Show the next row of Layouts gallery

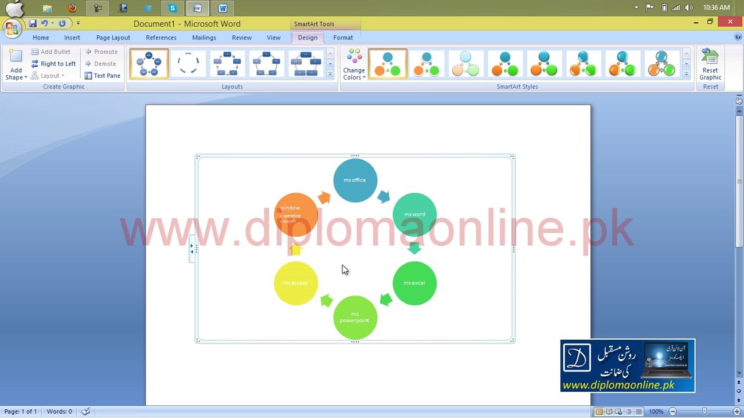point(330,64)
